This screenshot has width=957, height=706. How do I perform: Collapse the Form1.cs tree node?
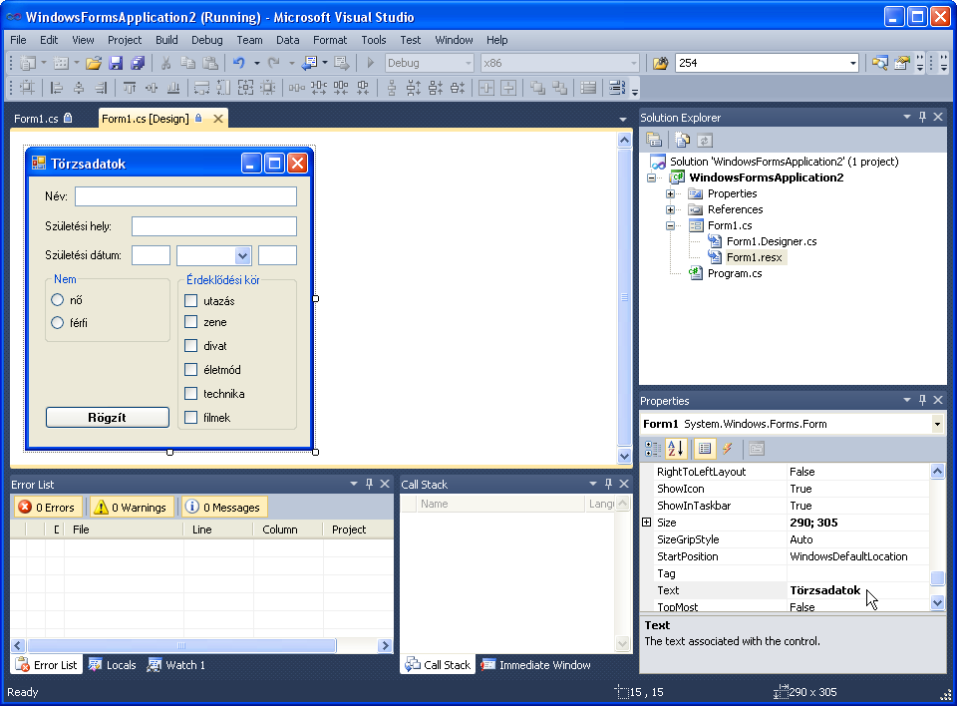670,225
